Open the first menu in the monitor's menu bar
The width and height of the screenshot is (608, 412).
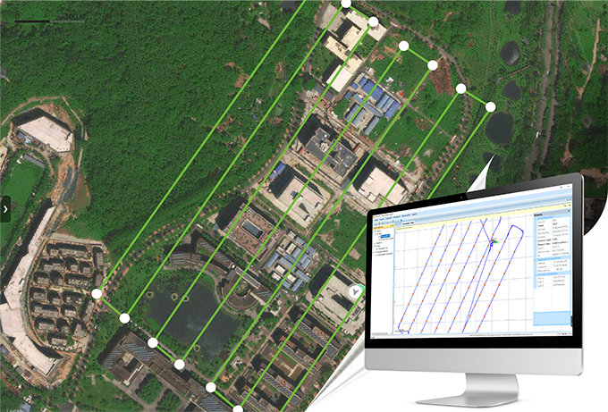click(376, 220)
